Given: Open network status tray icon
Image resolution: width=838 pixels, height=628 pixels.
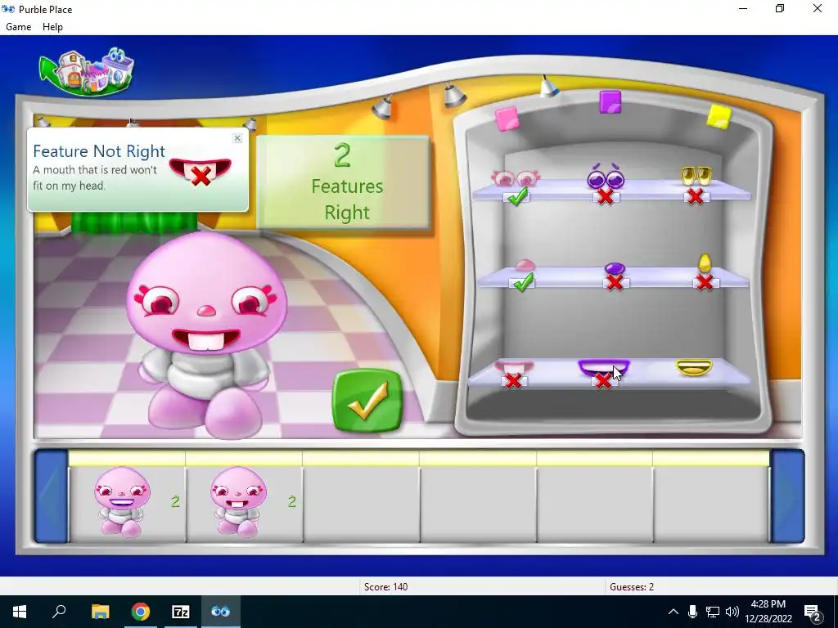Looking at the screenshot, I should pos(713,612).
